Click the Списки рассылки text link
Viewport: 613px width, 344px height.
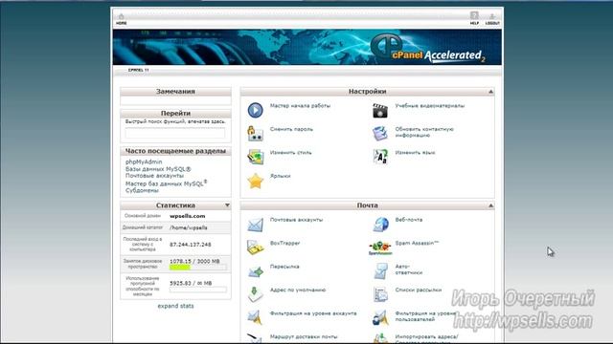[x=418, y=290]
